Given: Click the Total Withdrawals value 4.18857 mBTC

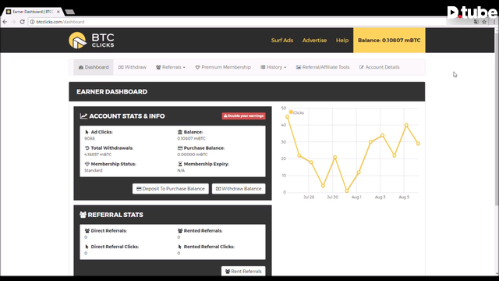Looking at the screenshot, I should [98, 155].
